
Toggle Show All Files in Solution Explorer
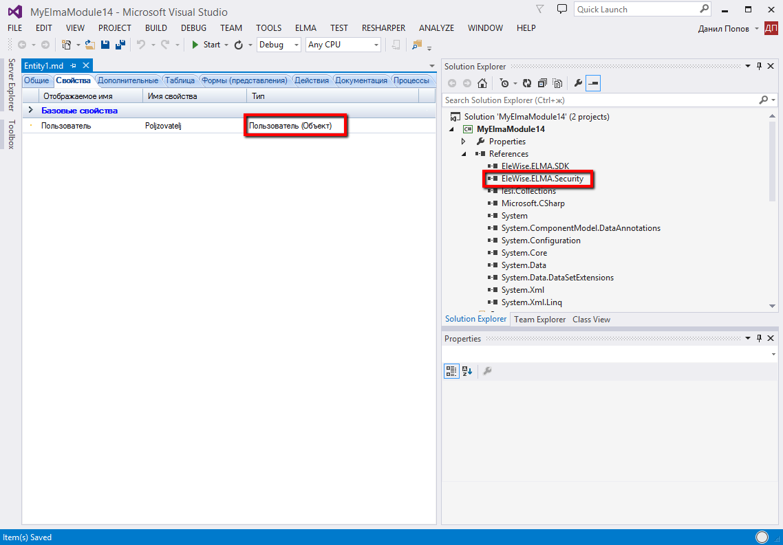point(557,83)
